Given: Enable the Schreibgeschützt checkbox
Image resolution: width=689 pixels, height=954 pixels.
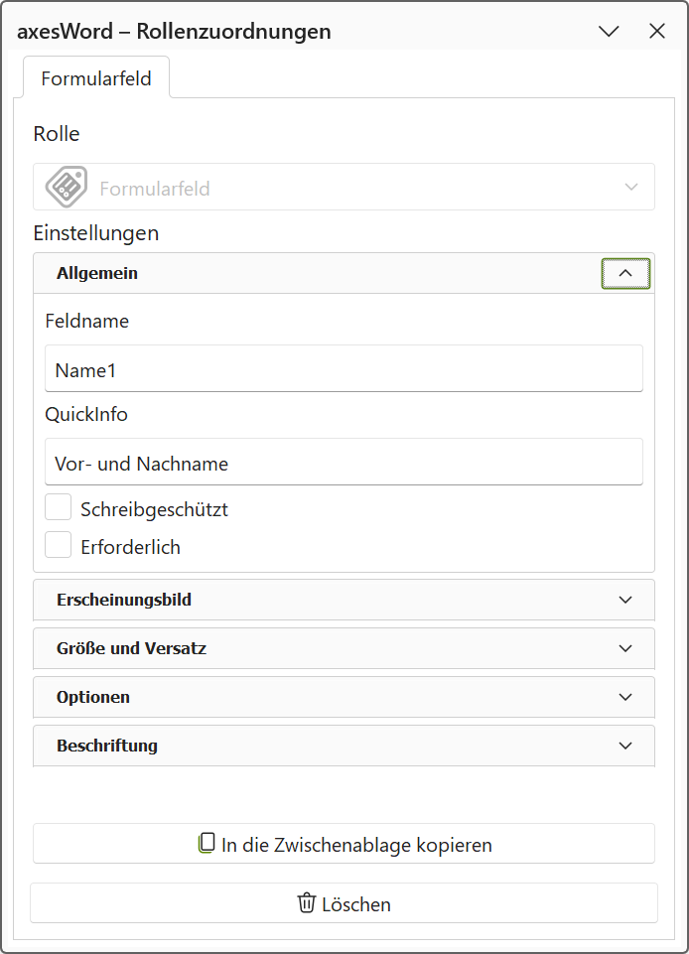Looking at the screenshot, I should 59,507.
